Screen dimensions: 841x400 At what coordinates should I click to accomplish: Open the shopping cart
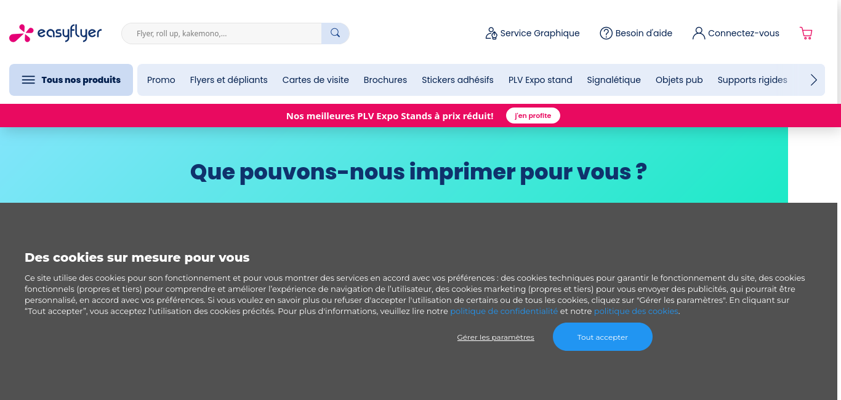pyautogui.click(x=806, y=33)
